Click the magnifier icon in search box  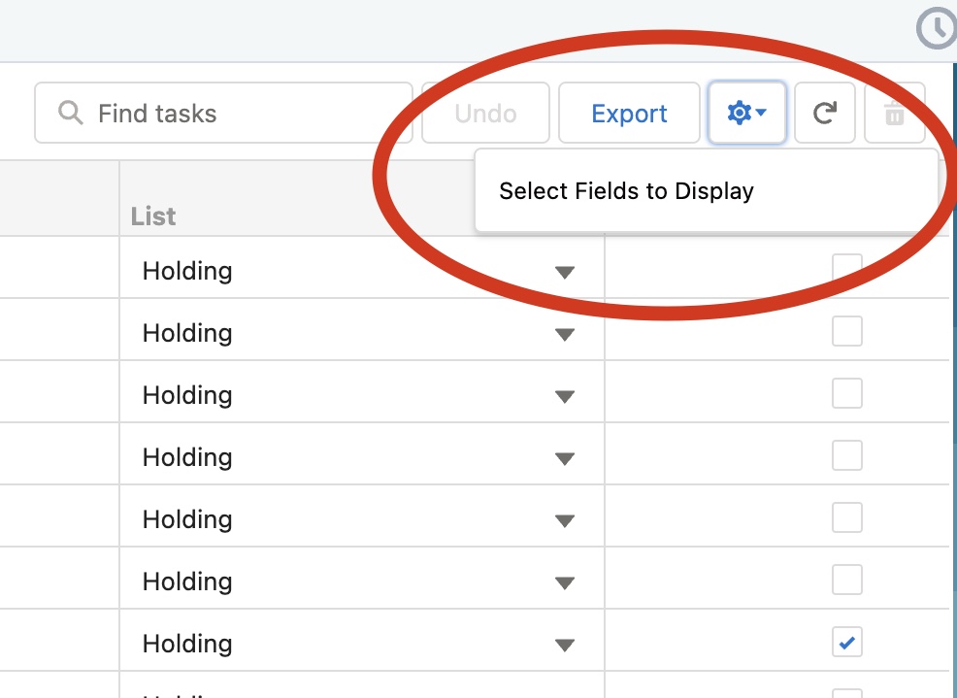pos(70,113)
